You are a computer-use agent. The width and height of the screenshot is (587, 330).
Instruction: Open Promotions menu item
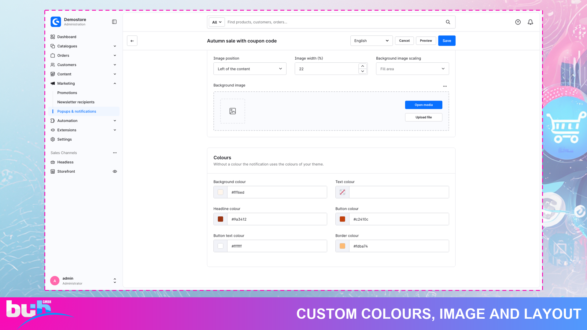coord(67,93)
